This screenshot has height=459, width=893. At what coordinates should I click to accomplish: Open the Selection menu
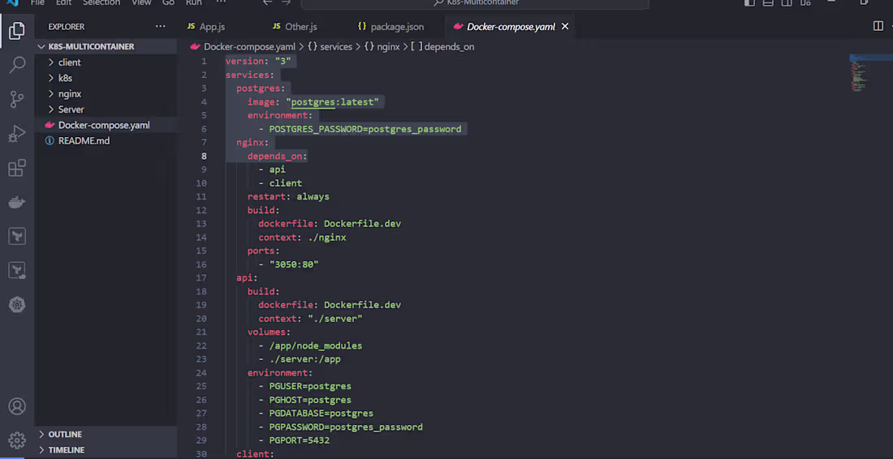click(101, 3)
